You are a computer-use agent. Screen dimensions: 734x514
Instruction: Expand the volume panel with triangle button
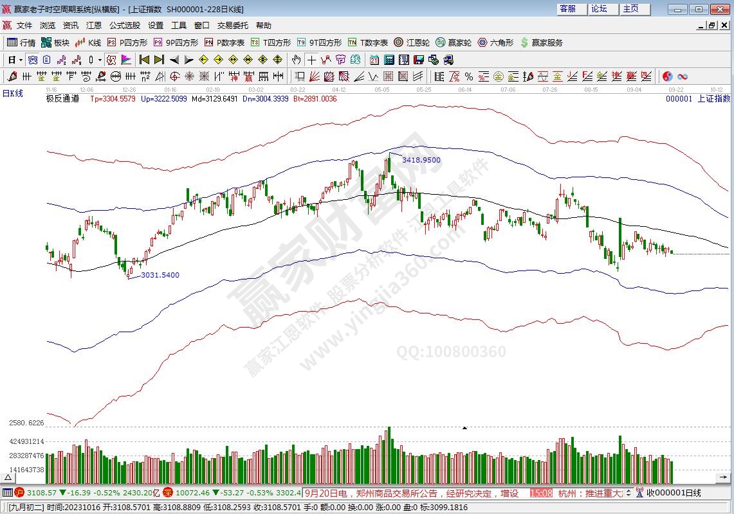(9, 478)
